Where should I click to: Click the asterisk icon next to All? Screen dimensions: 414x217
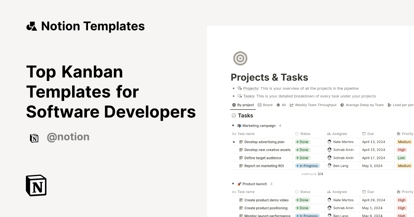coord(278,105)
